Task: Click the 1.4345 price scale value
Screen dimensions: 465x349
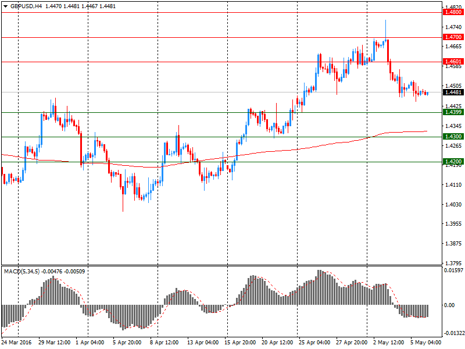Action: (453, 126)
